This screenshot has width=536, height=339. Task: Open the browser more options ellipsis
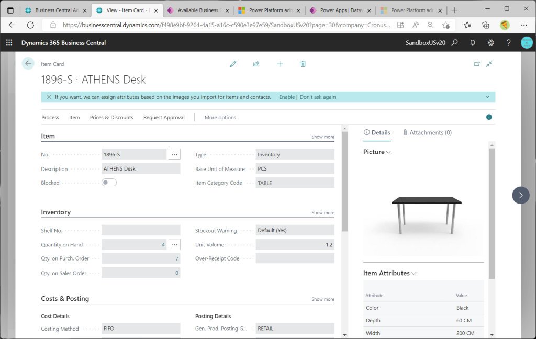click(x=523, y=25)
